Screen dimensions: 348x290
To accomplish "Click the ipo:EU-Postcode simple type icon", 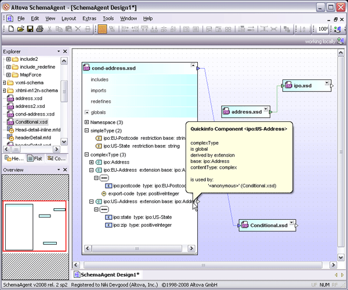I will (x=99, y=138).
